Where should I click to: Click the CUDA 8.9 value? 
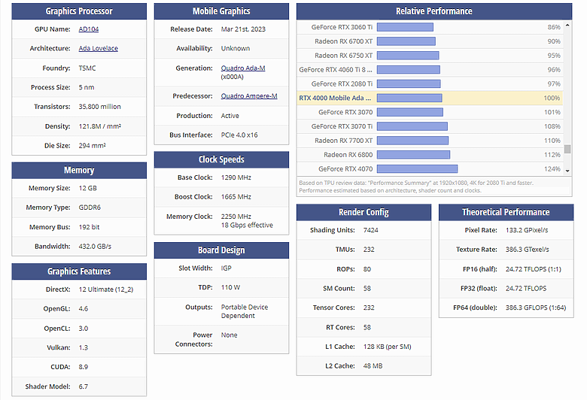click(83, 367)
